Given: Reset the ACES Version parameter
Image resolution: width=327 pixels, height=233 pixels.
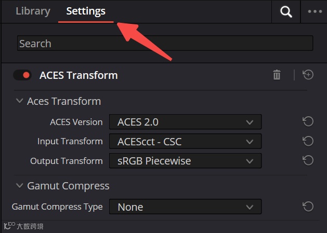Looking at the screenshot, I should pyautogui.click(x=308, y=122).
